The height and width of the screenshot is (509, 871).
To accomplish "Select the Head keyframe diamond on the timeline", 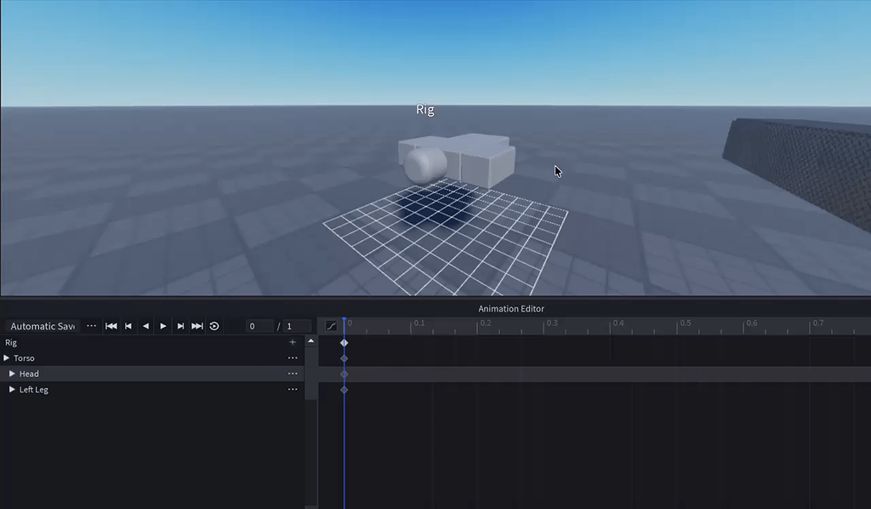I will coord(344,374).
